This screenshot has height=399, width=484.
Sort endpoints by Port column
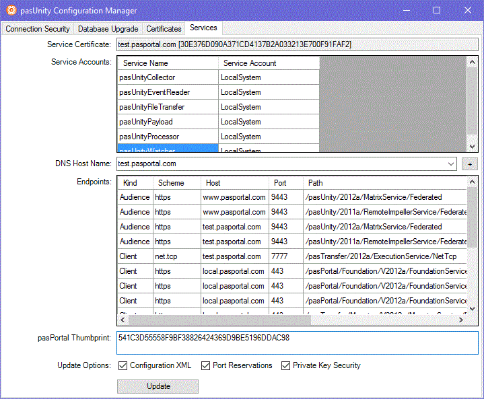(286, 183)
